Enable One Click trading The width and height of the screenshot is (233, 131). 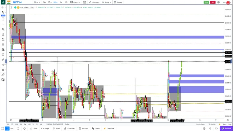pyautogui.click(x=109, y=129)
